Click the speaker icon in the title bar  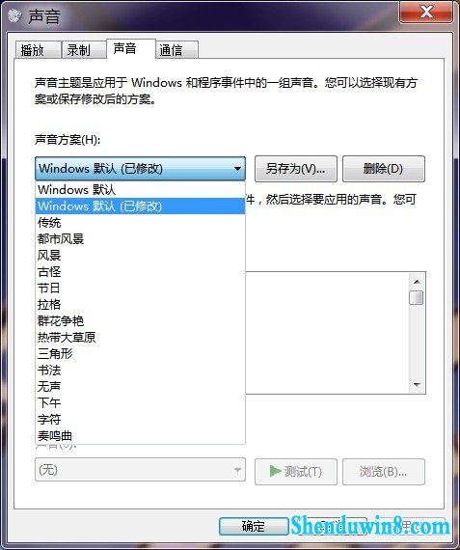pos(14,15)
